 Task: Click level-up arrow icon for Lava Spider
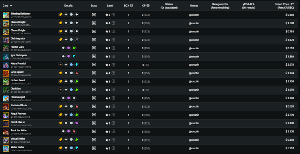(x=113, y=73)
